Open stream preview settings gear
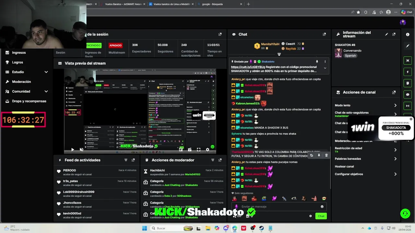Image resolution: width=415 pixels, height=233 pixels. coord(207,150)
